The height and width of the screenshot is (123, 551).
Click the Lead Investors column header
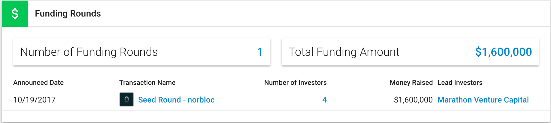pyautogui.click(x=460, y=83)
